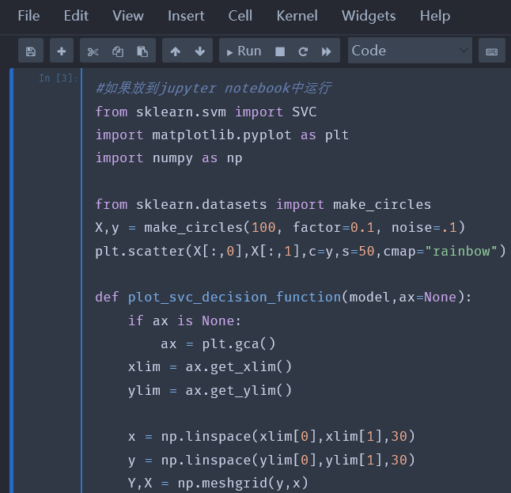Click the 'X,y = make_circles(100' line
The width and height of the screenshot is (511, 493).
point(280,228)
